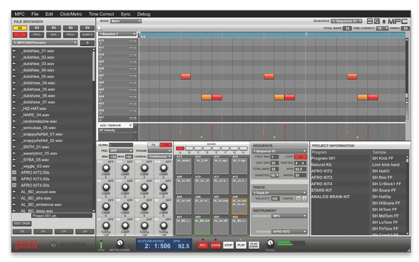Adjust the METRONOME knob

(x=120, y=243)
